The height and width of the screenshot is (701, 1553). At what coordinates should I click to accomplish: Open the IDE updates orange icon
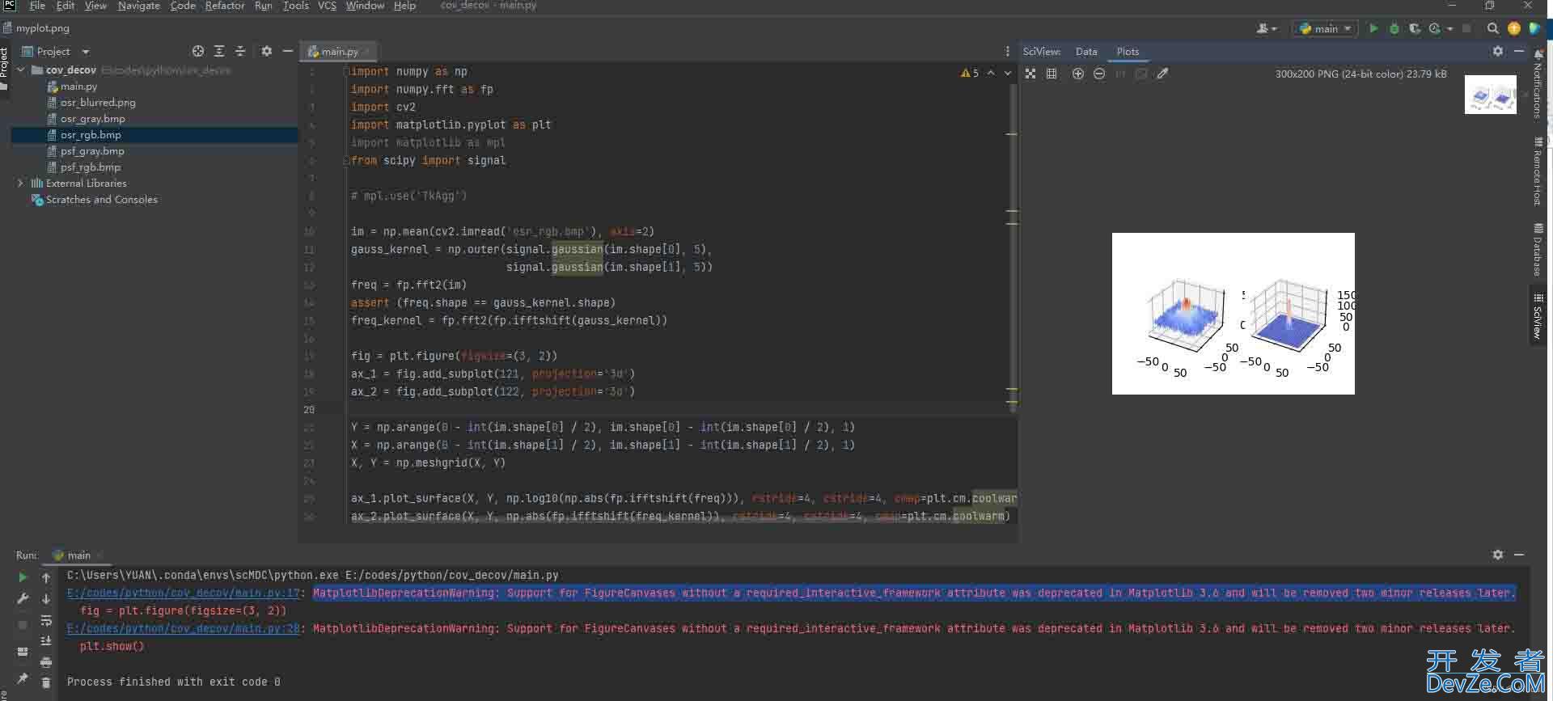[1513, 28]
